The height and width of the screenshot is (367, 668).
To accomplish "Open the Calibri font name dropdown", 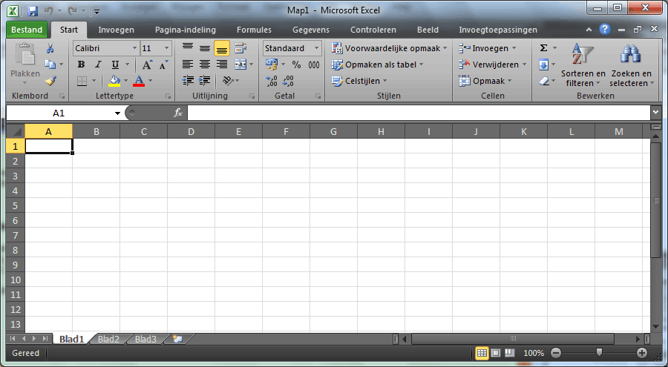I will click(x=134, y=48).
